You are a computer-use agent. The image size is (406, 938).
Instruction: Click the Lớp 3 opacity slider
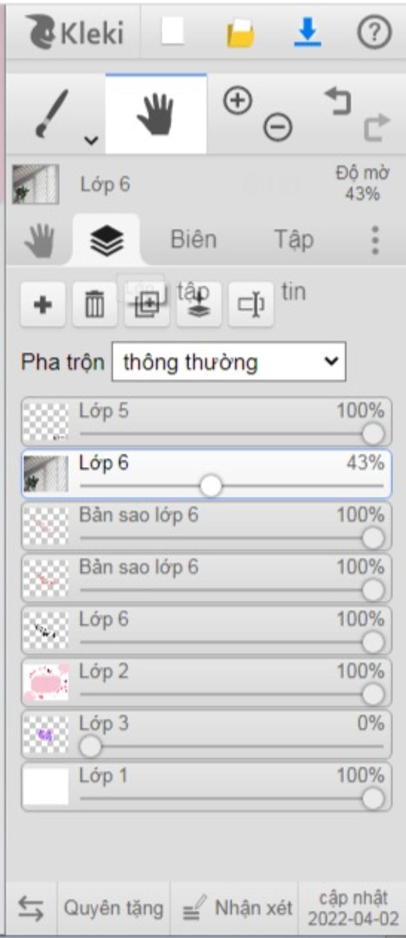point(232,746)
